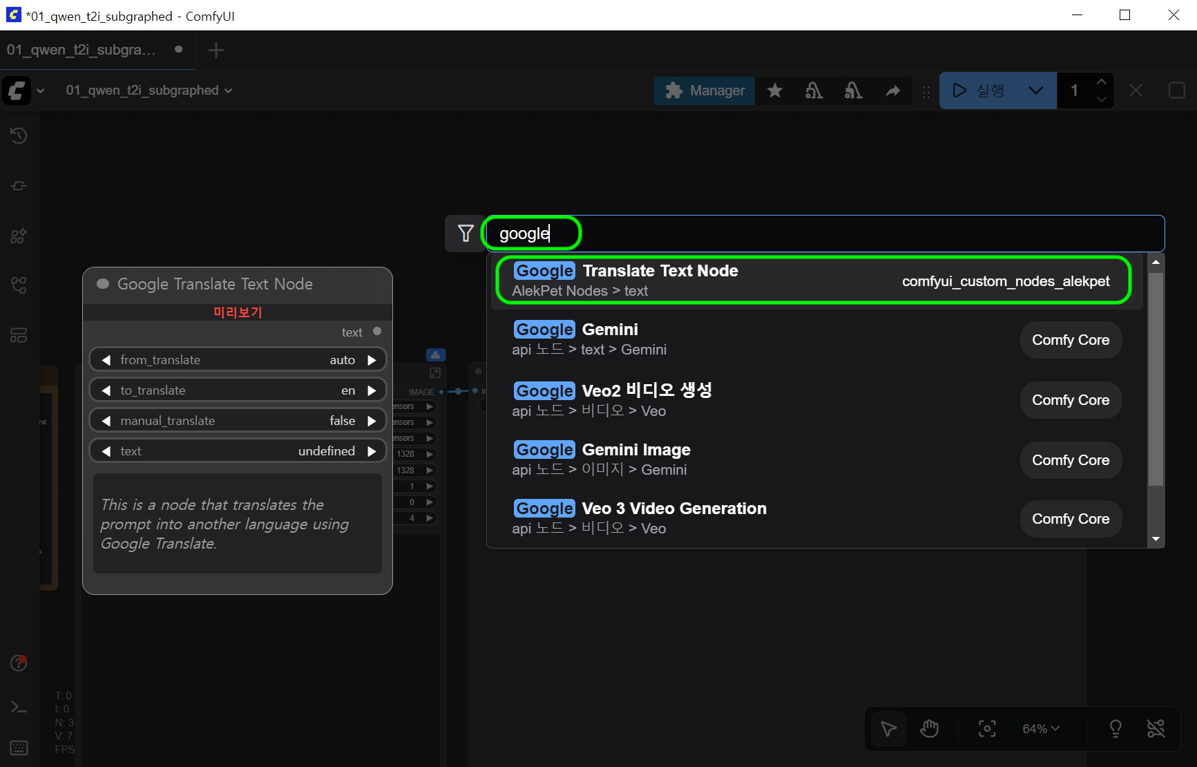Click the drag handle dots beside Run button
Image resolution: width=1197 pixels, height=767 pixels.
pyautogui.click(x=926, y=91)
